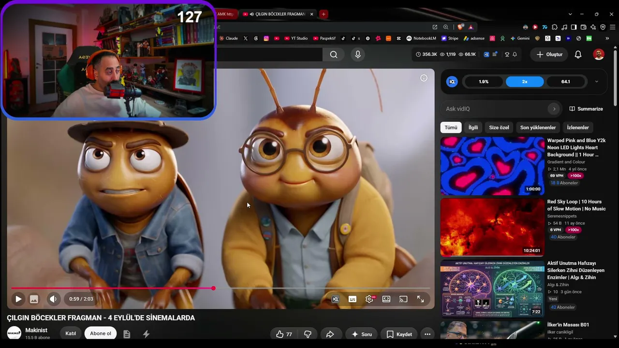Expand the vidIQ score panel chevron
Viewport: 619px width, 348px height.
[596, 82]
